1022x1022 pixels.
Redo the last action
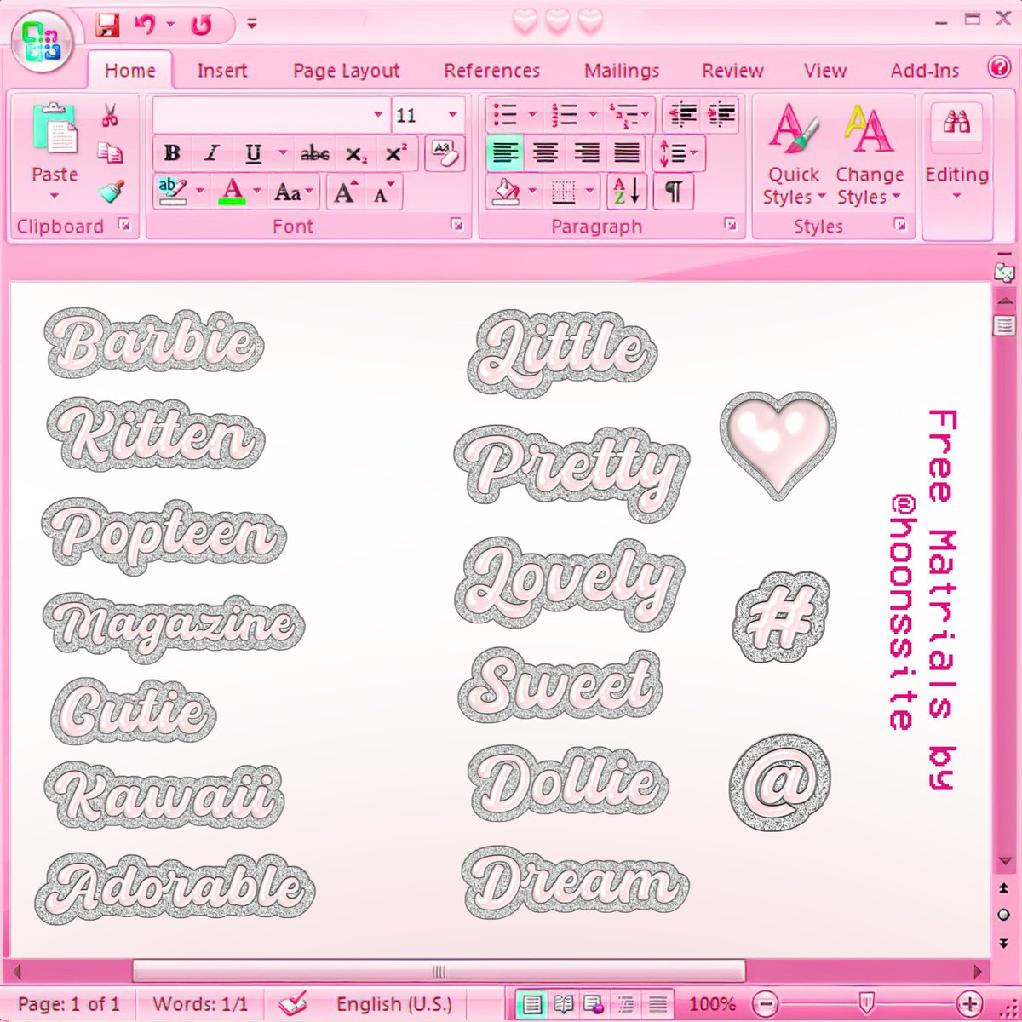point(202,25)
